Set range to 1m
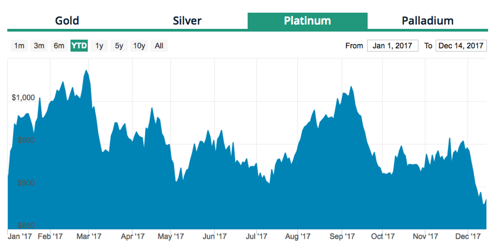497x249 pixels. [x=19, y=46]
